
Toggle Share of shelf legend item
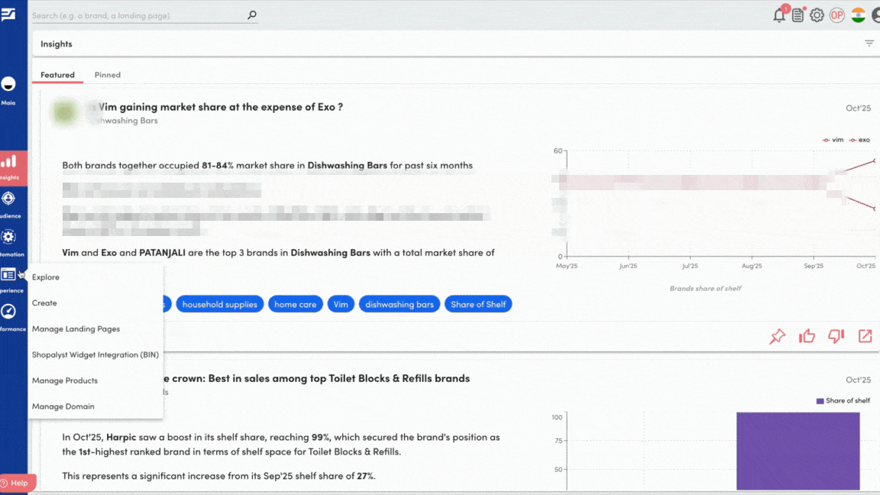pyautogui.click(x=843, y=401)
